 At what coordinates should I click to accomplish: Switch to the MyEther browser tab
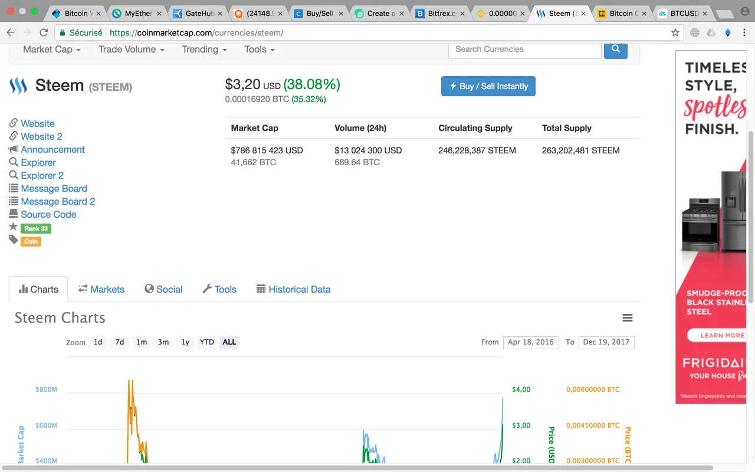coord(137,14)
